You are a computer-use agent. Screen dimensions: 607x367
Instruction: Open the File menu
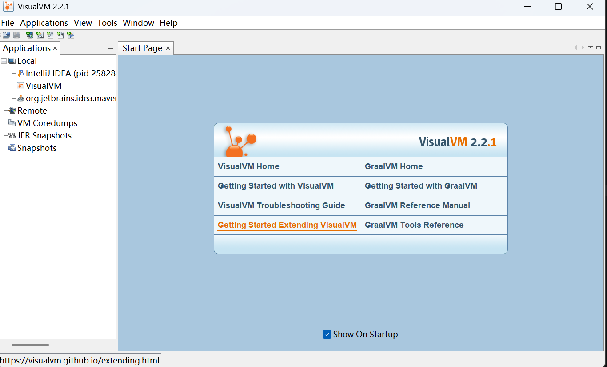coord(8,23)
